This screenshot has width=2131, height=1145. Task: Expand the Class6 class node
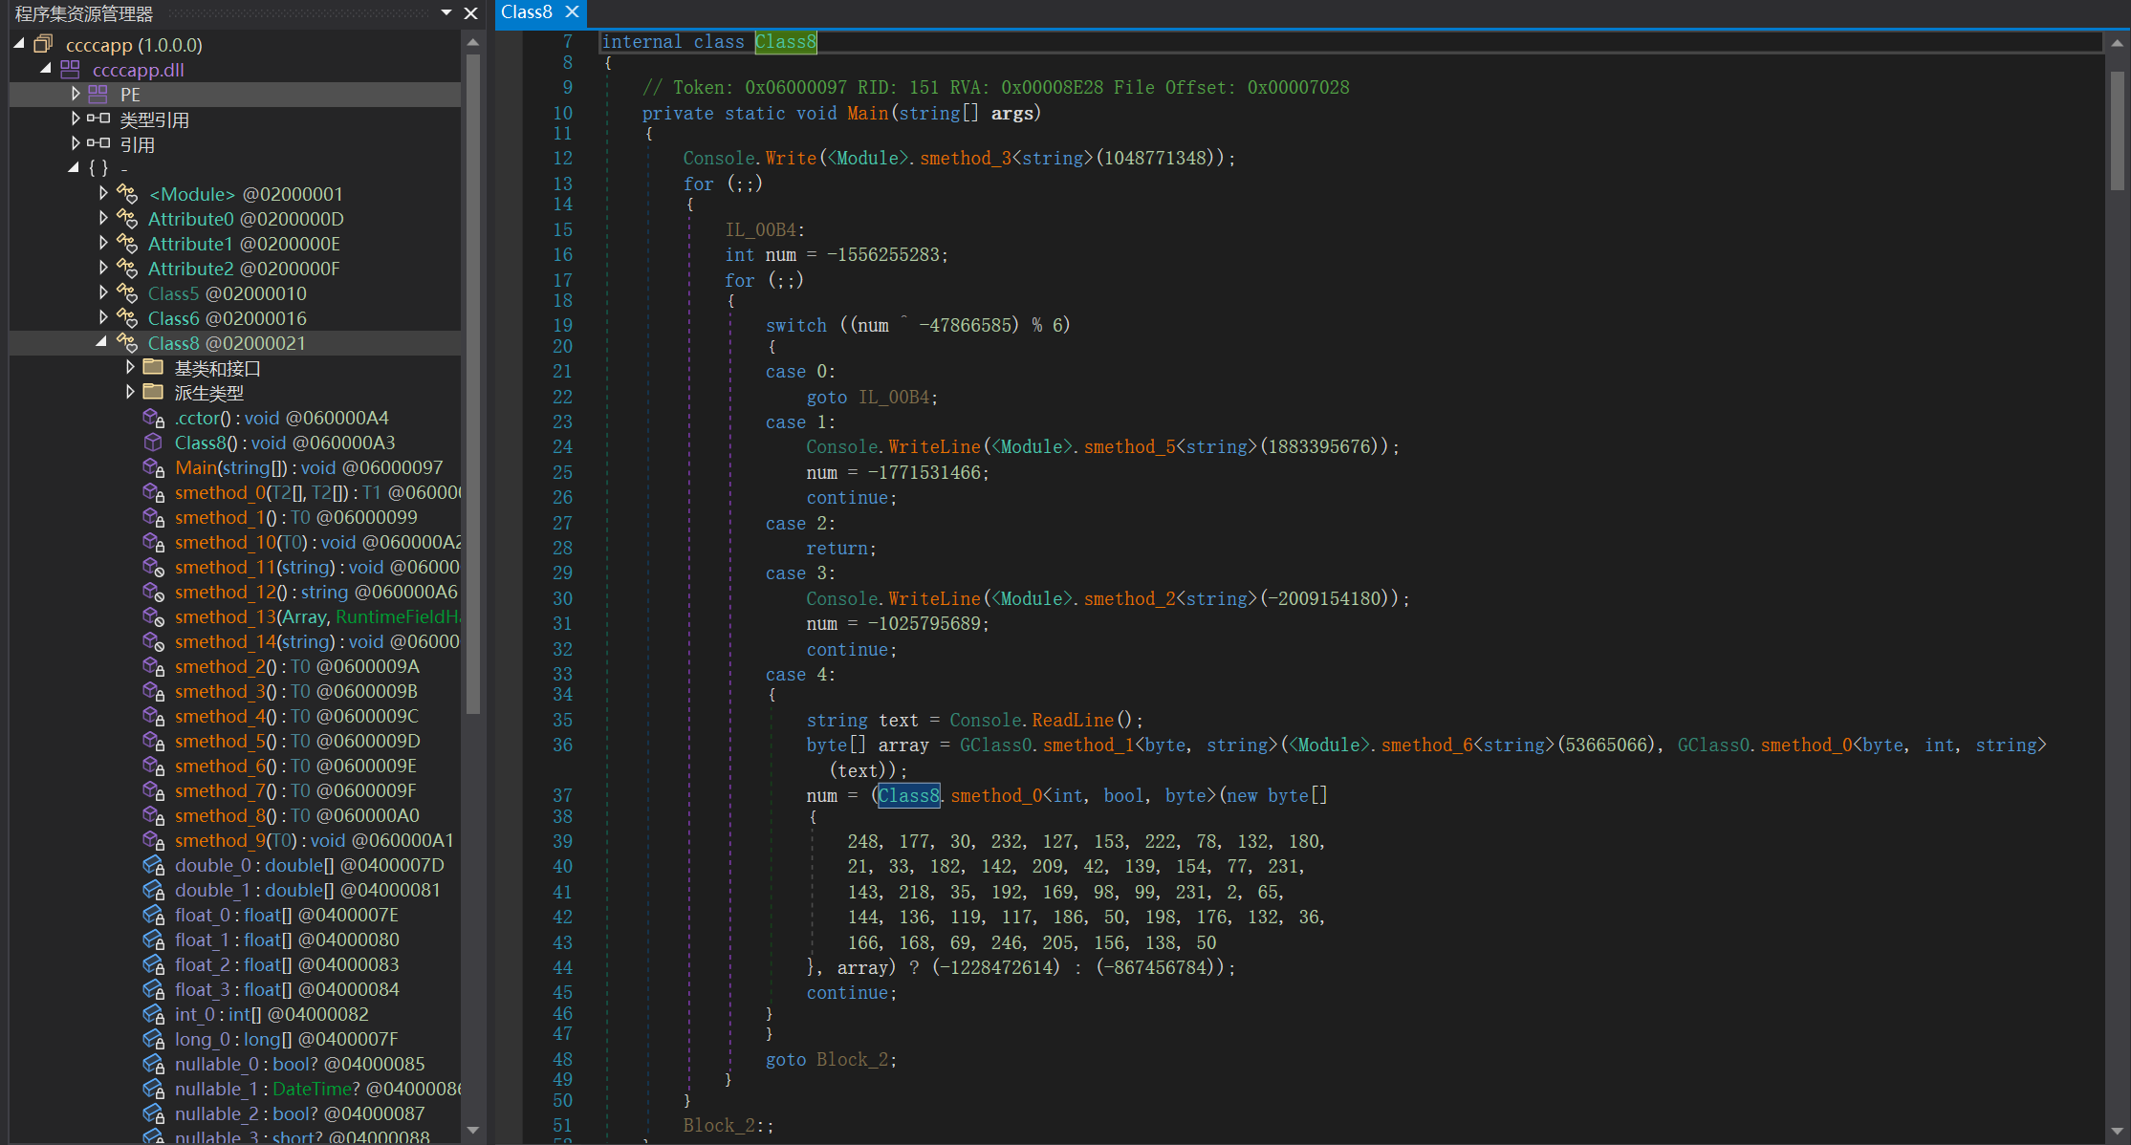(x=103, y=317)
